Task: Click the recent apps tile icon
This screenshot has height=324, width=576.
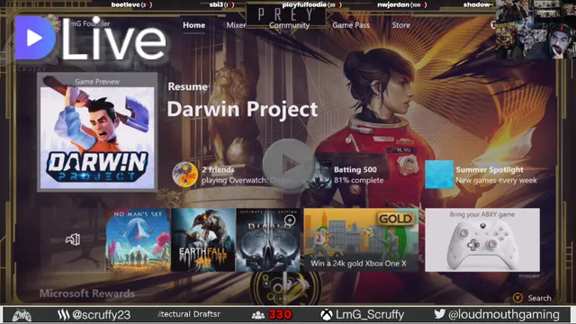Action: (73, 240)
